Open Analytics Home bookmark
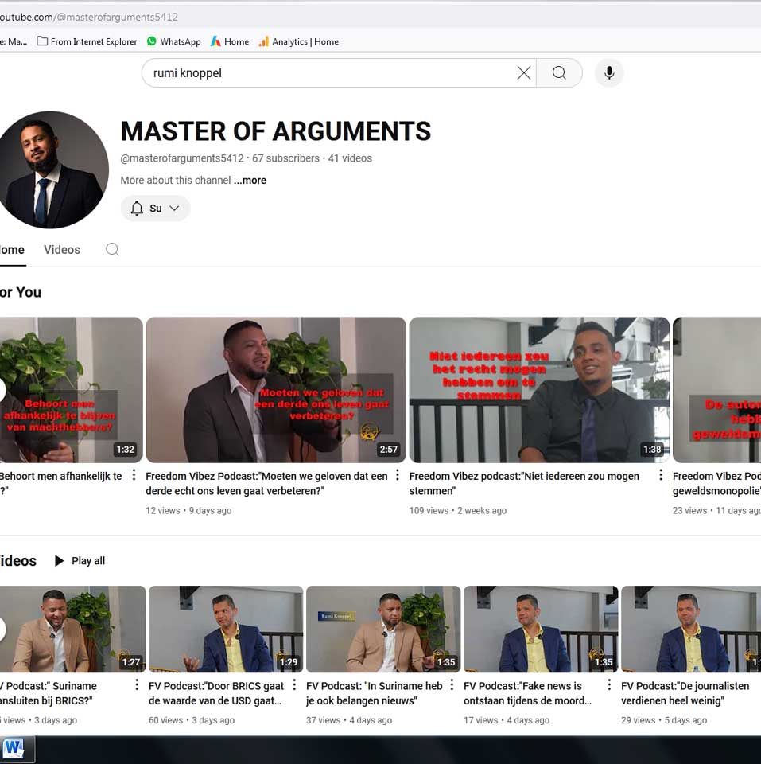The width and height of the screenshot is (761, 764). tap(298, 41)
